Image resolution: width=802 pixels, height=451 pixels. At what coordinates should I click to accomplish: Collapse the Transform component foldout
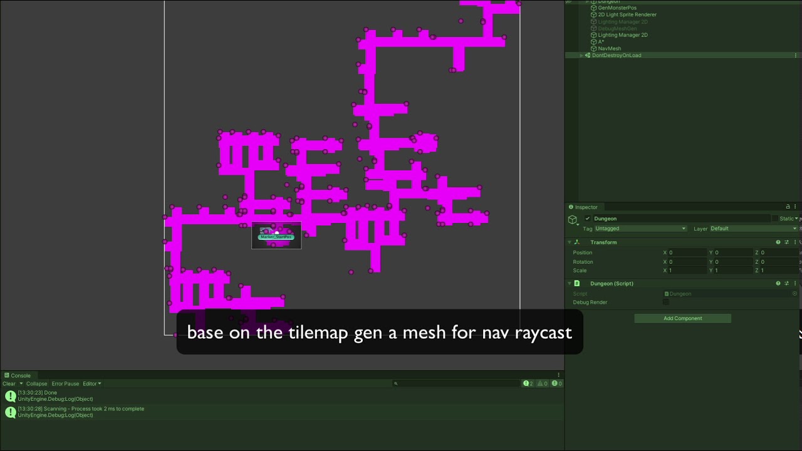[x=570, y=242]
